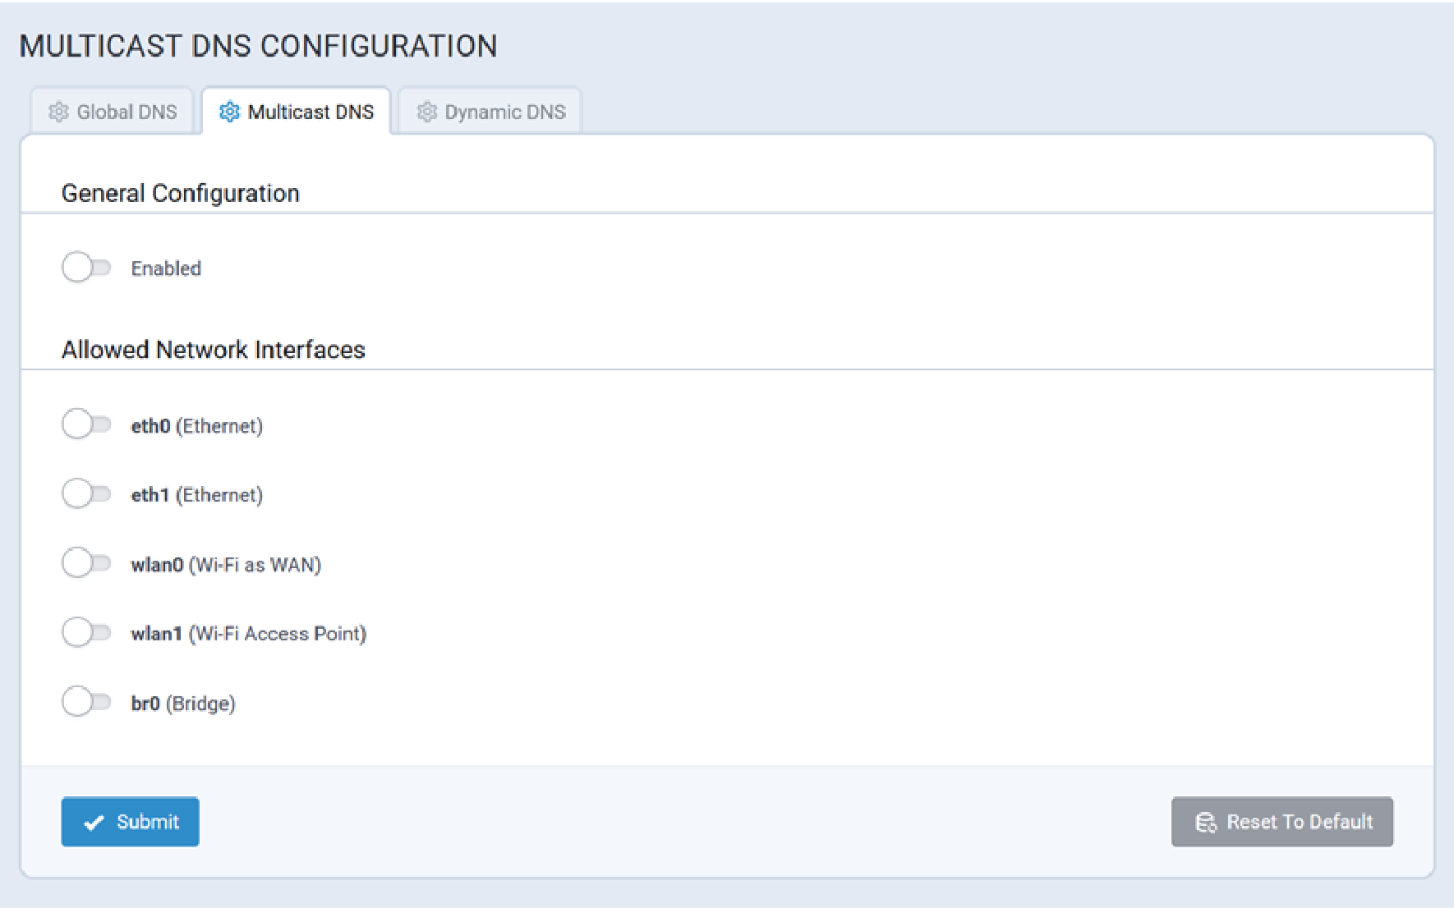Click the reset icon on Reset To Default
Screen dimensions: 1454x908
(x=1205, y=822)
